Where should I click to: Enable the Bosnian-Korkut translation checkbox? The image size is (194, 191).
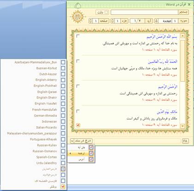[x=63, y=68]
